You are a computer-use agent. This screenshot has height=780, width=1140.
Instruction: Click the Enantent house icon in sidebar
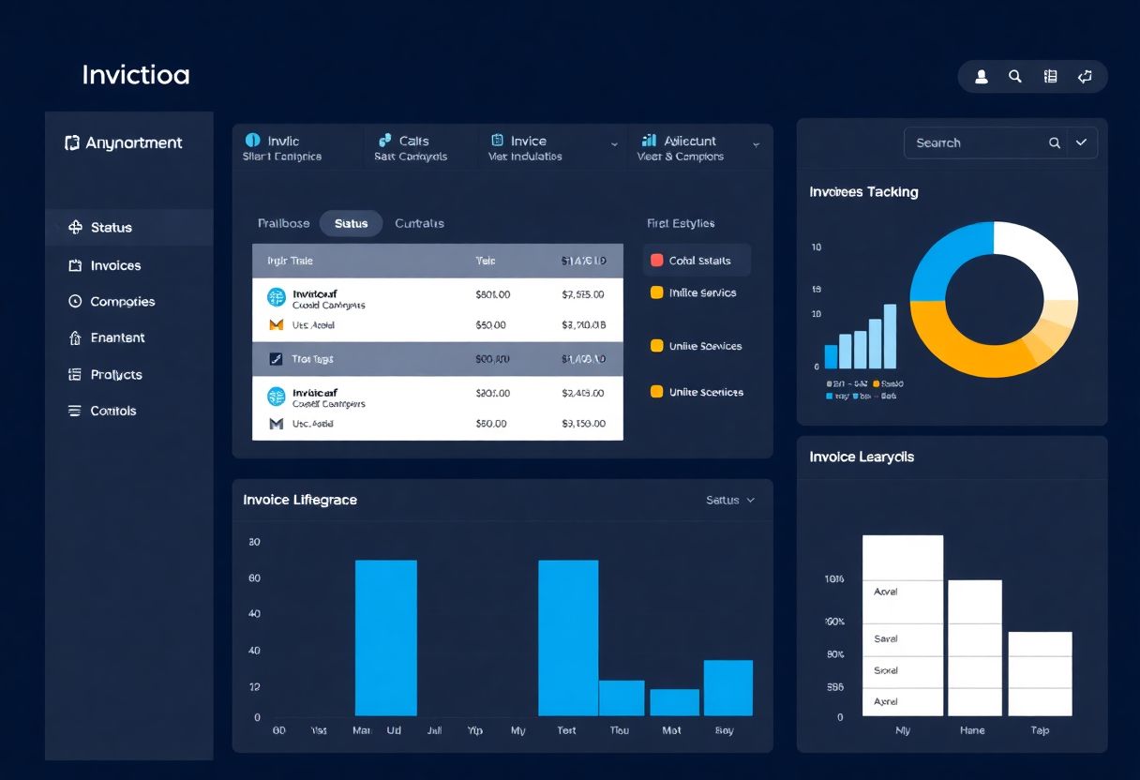point(75,337)
